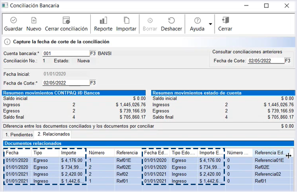
Task: Click the Importar file icon
Action: point(126,20)
